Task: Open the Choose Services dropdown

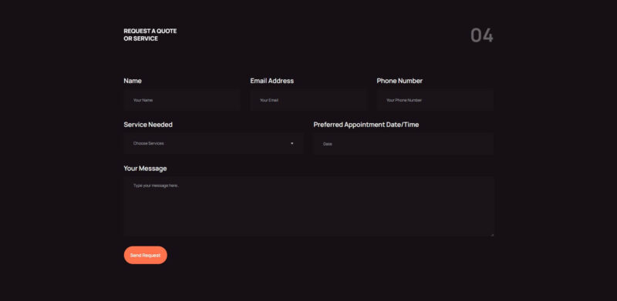Action: pyautogui.click(x=214, y=144)
